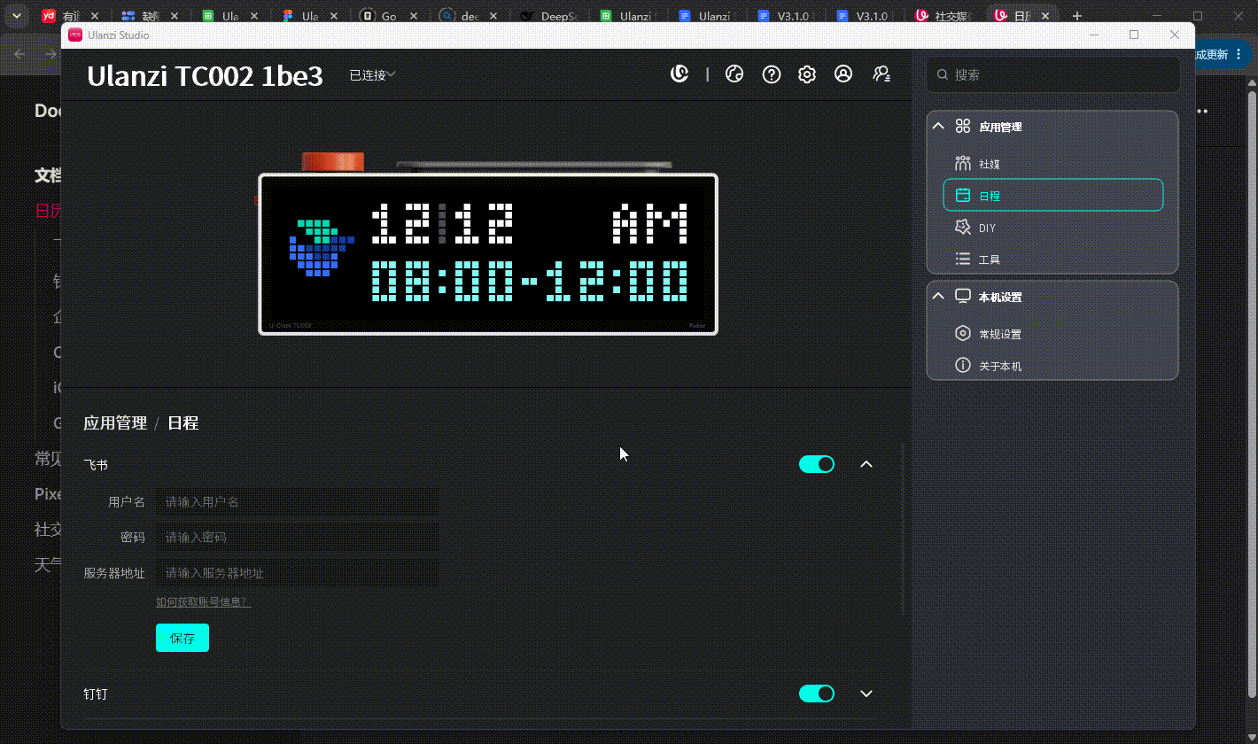Image resolution: width=1258 pixels, height=744 pixels.
Task: Select DIY in sidebar
Action: point(1053,228)
